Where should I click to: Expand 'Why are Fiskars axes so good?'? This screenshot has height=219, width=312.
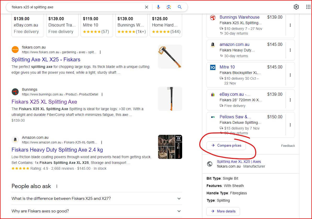[x=97, y=211]
